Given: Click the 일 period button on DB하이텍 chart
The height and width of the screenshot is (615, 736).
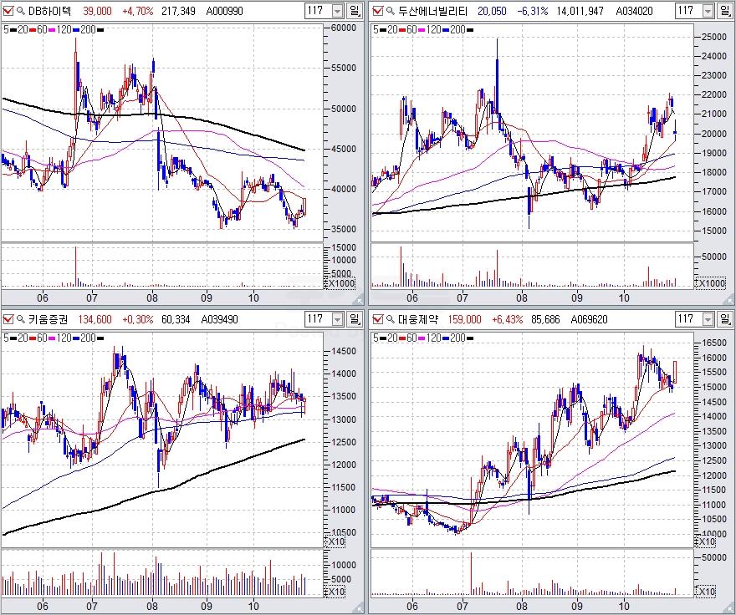Looking at the screenshot, I should [x=355, y=11].
